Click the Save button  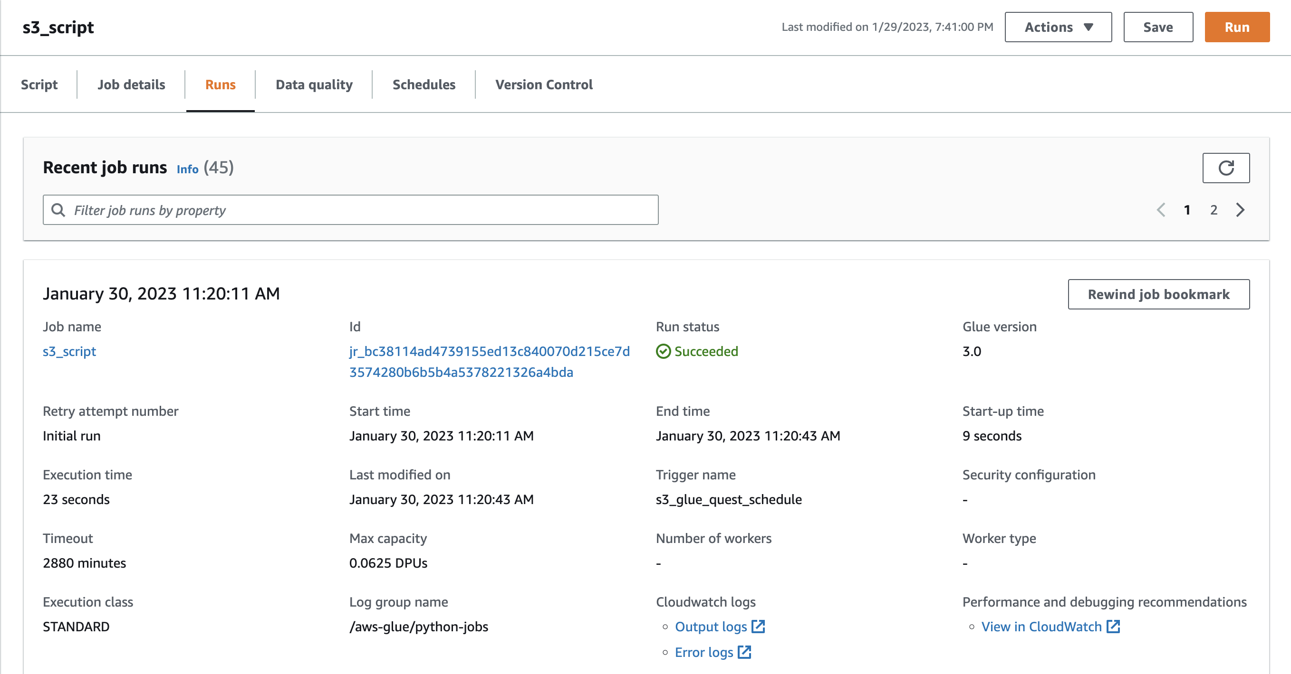pyautogui.click(x=1158, y=27)
